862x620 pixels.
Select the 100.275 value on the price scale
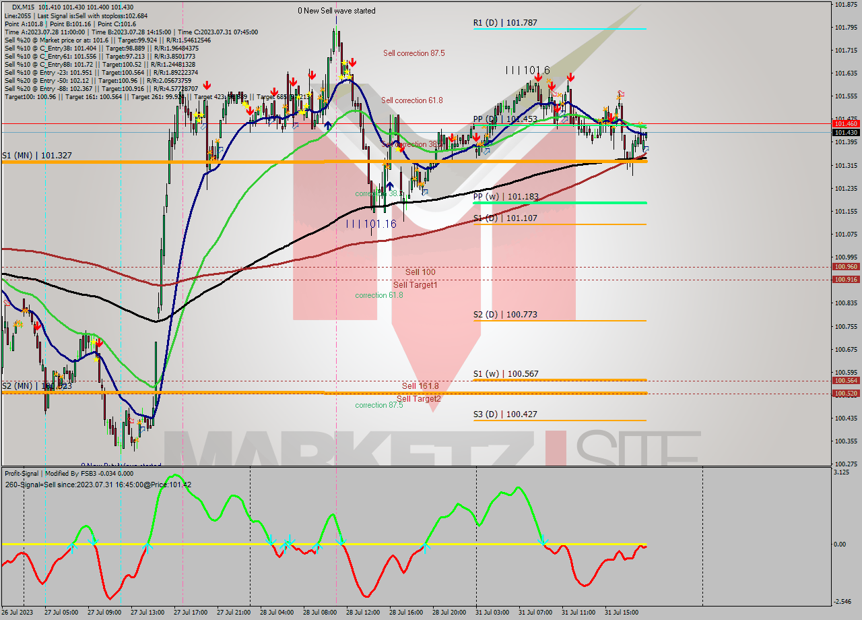(x=845, y=464)
